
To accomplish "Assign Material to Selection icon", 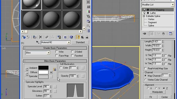I will [35, 37].
